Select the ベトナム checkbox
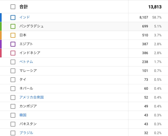Screen dimensions: 168x136 coord(13,62)
